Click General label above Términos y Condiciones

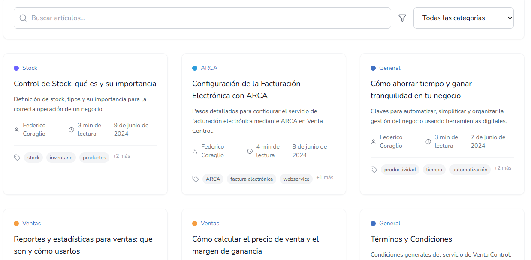click(390, 223)
